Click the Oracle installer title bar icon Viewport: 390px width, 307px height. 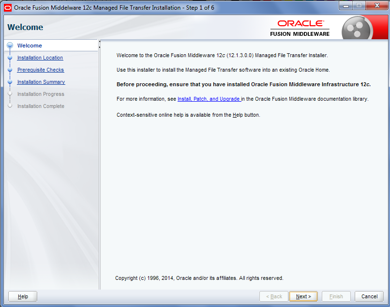click(x=8, y=8)
